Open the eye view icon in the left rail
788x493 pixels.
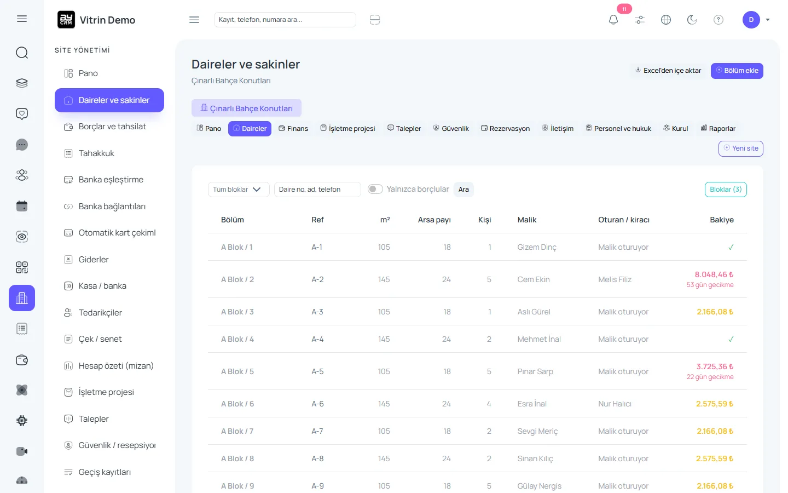22,237
